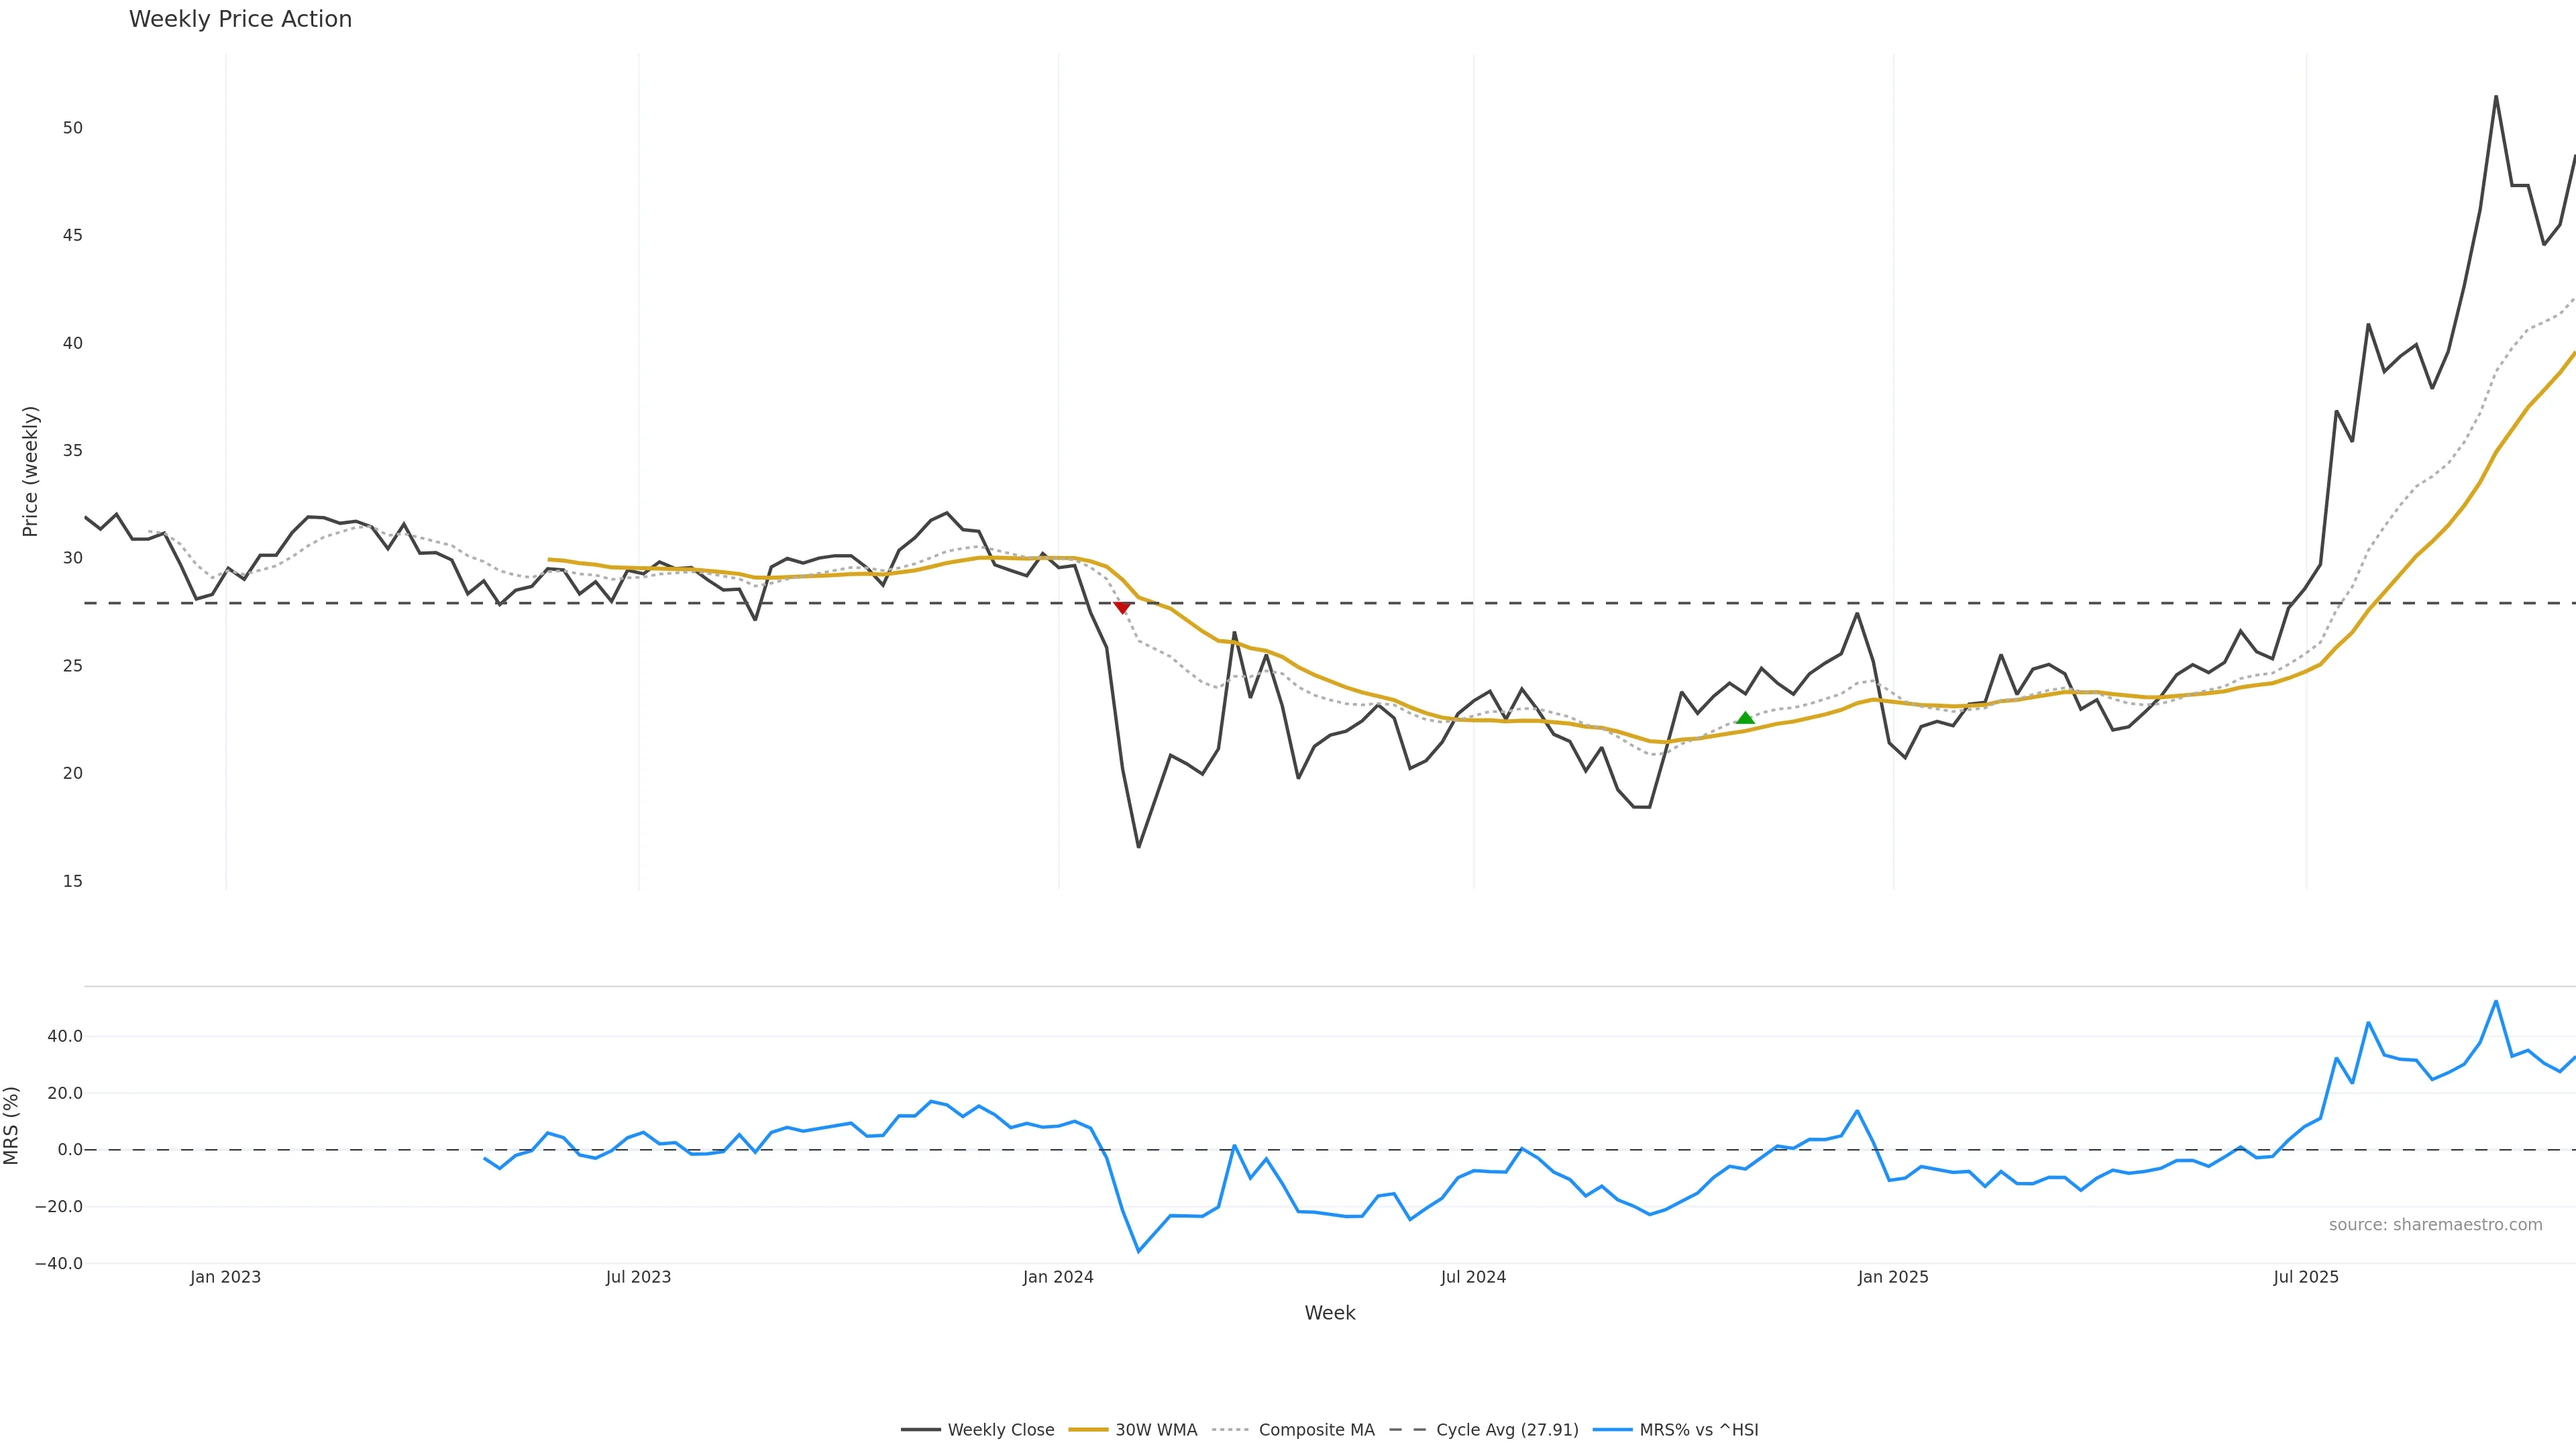The height and width of the screenshot is (1449, 2576).
Task: Click the MRS (%) y-axis title
Action: point(12,1125)
